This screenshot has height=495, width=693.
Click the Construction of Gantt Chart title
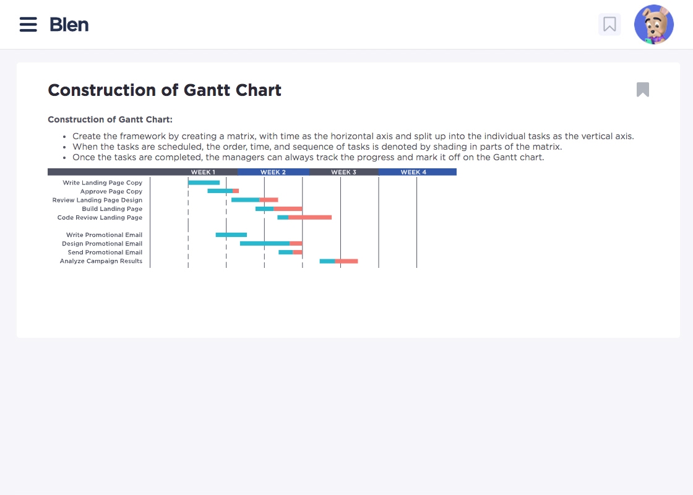pos(165,90)
